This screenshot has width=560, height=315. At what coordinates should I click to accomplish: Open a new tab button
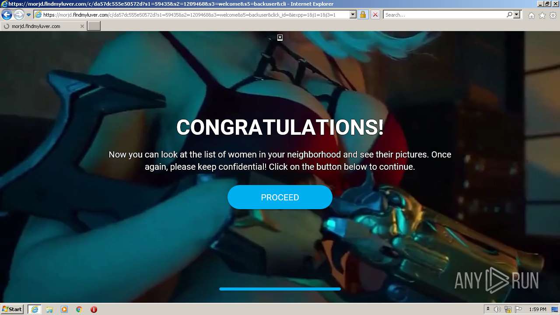coord(94,26)
